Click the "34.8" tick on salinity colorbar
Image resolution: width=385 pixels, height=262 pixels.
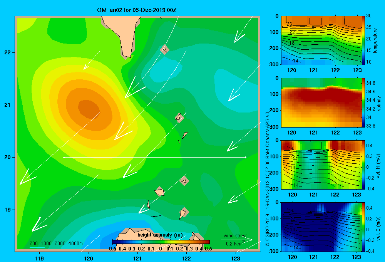[370, 83]
